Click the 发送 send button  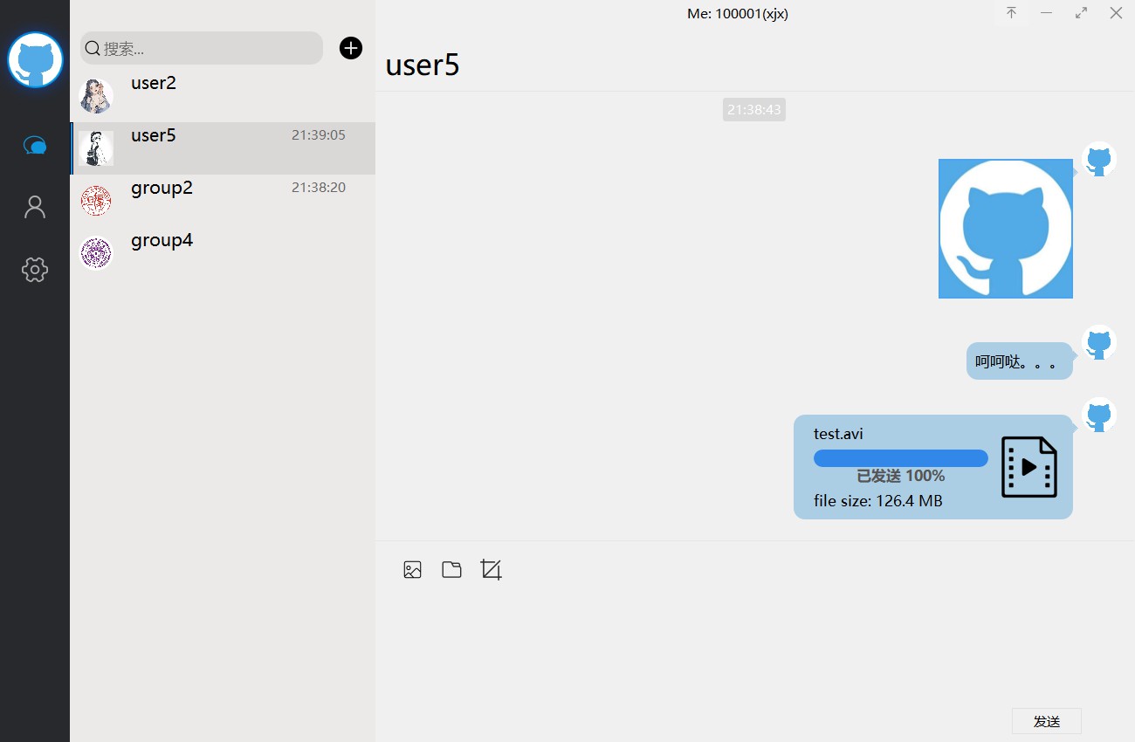1047,721
